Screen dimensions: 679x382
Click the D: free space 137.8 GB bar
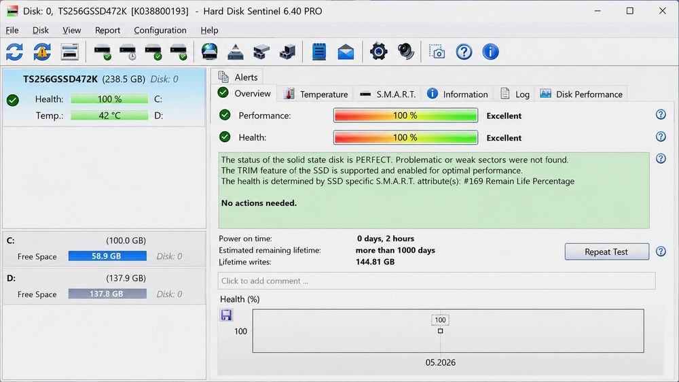click(107, 294)
